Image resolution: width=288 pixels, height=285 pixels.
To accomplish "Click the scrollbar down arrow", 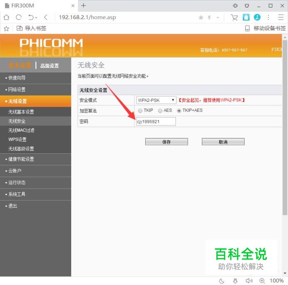I will pos(285,273).
